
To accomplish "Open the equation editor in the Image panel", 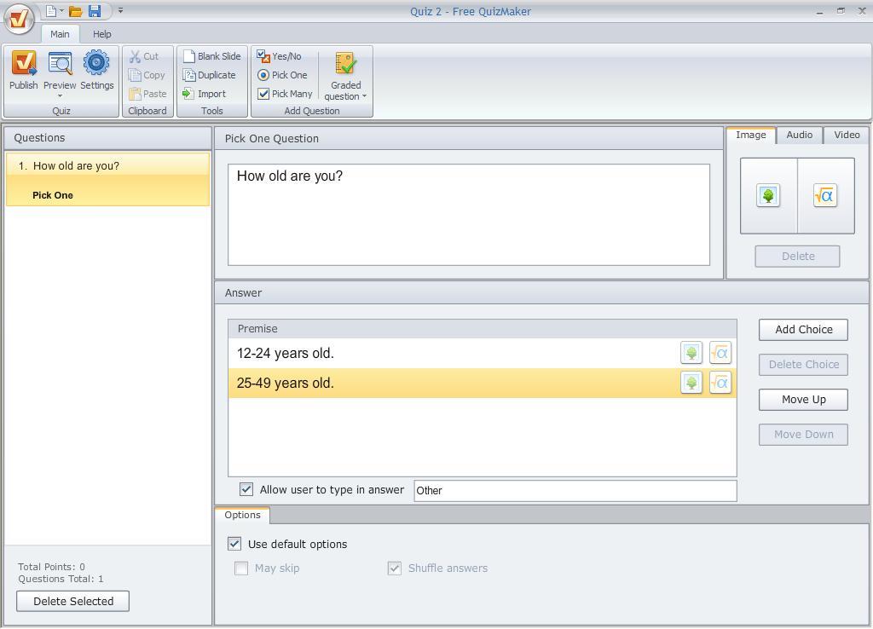I will [824, 195].
